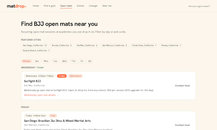Open San Diego Brazilian Jiu-Jitsu & Mixed Martial Arts listing
The width and height of the screenshot is (217, 130).
point(57,121)
